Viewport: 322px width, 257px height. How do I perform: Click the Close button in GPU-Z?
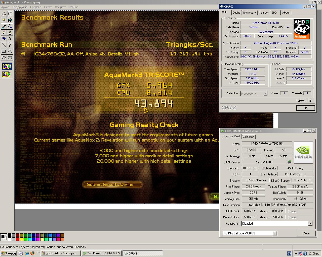pos(306,233)
